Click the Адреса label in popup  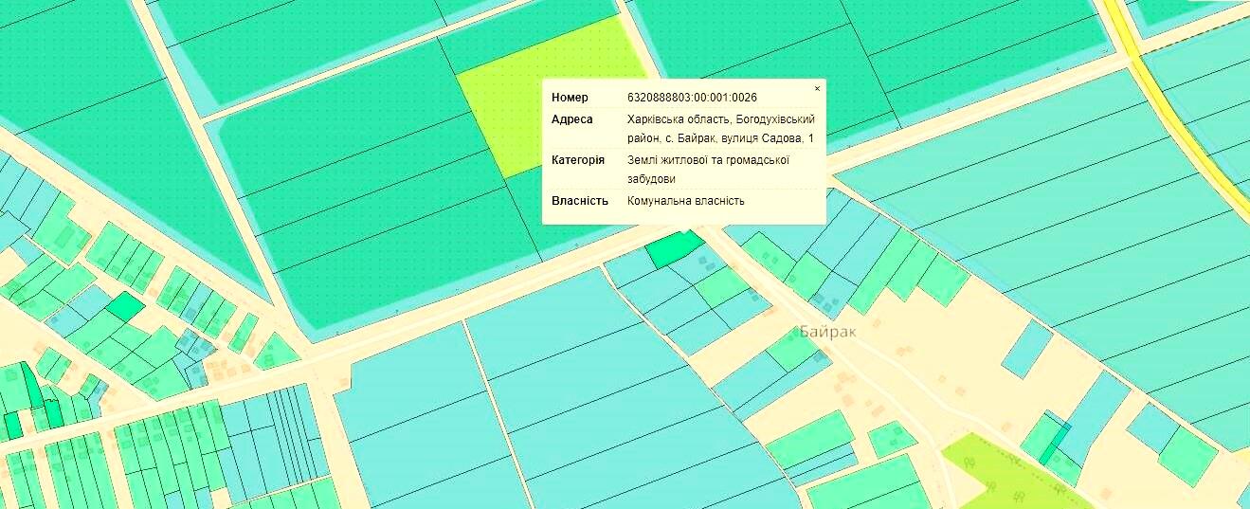click(x=571, y=119)
